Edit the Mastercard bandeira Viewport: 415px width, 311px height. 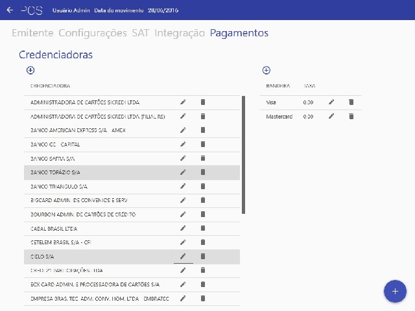coord(331,116)
